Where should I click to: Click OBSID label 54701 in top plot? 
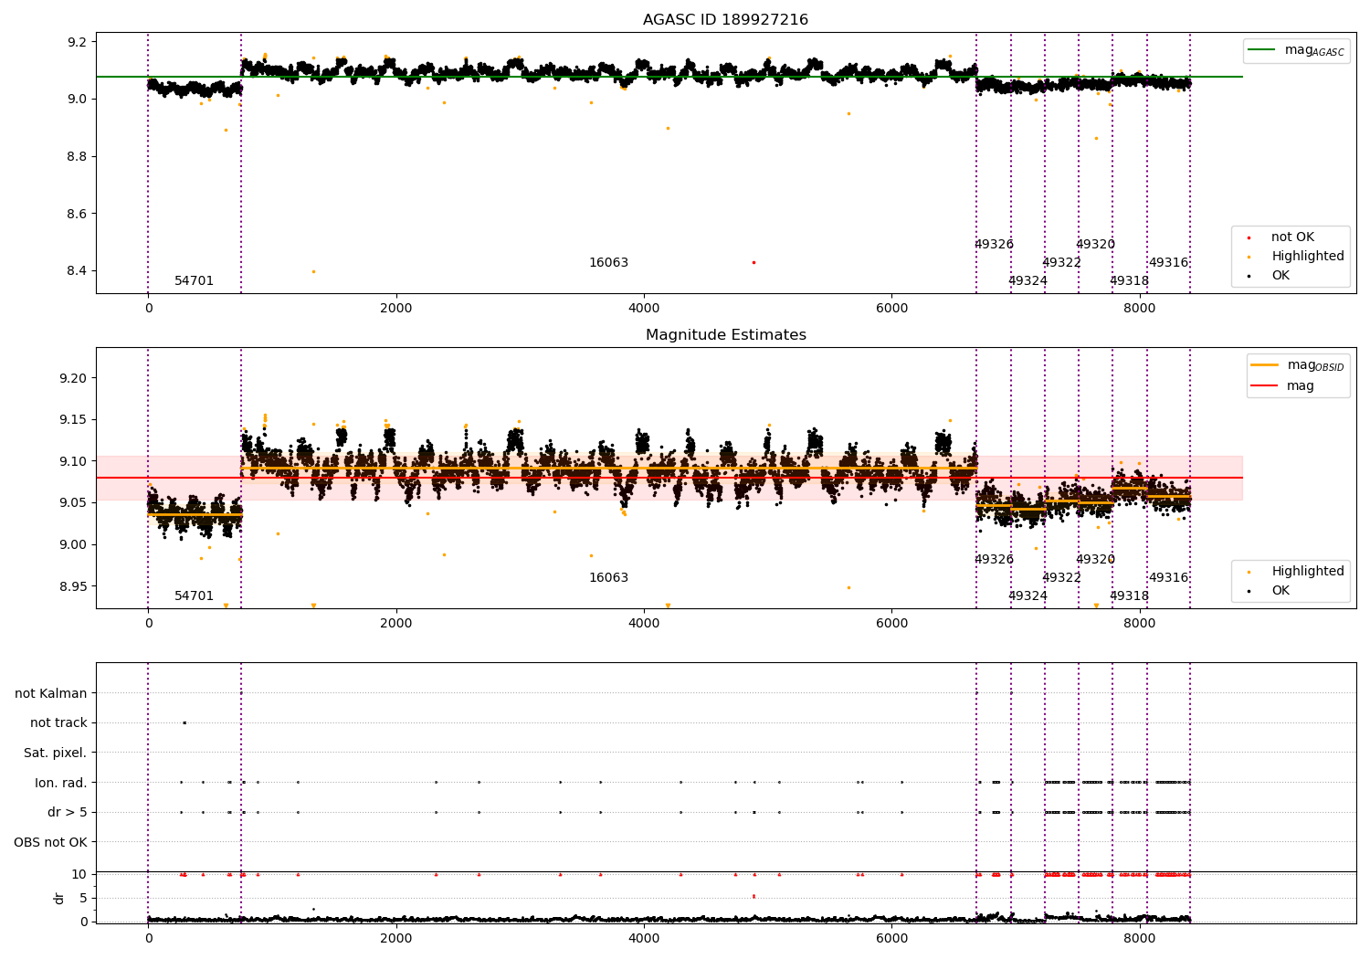194,281
